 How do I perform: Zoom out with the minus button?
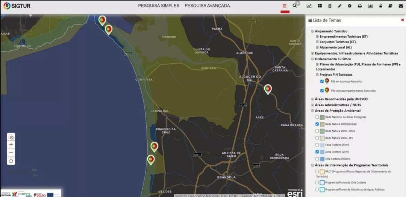pos(11,153)
